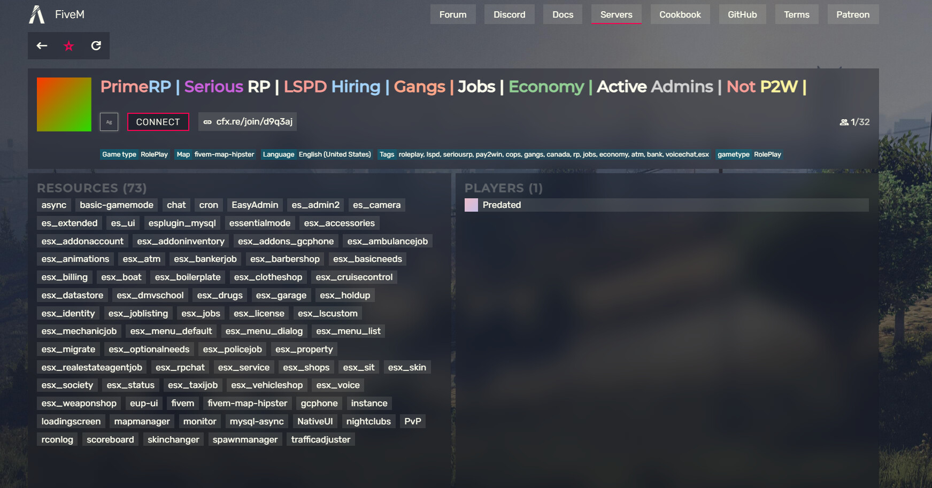932x488 pixels.
Task: Click the FiveM logo
Action: point(37,14)
